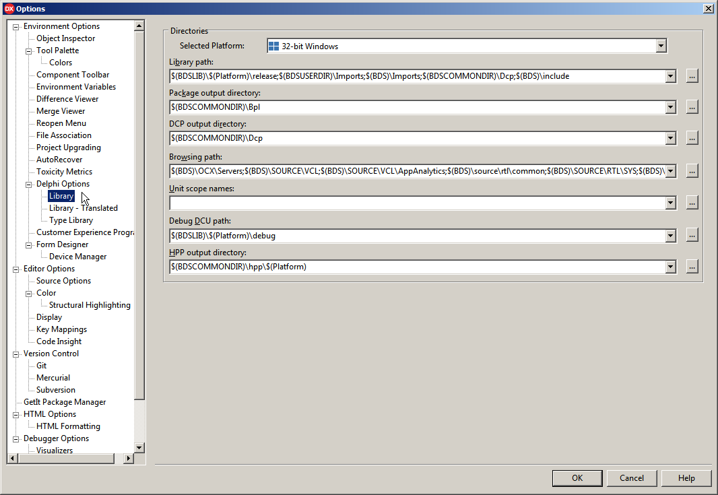Image resolution: width=718 pixels, height=495 pixels.
Task: Select Structural Highlighting tree item
Action: coord(90,306)
